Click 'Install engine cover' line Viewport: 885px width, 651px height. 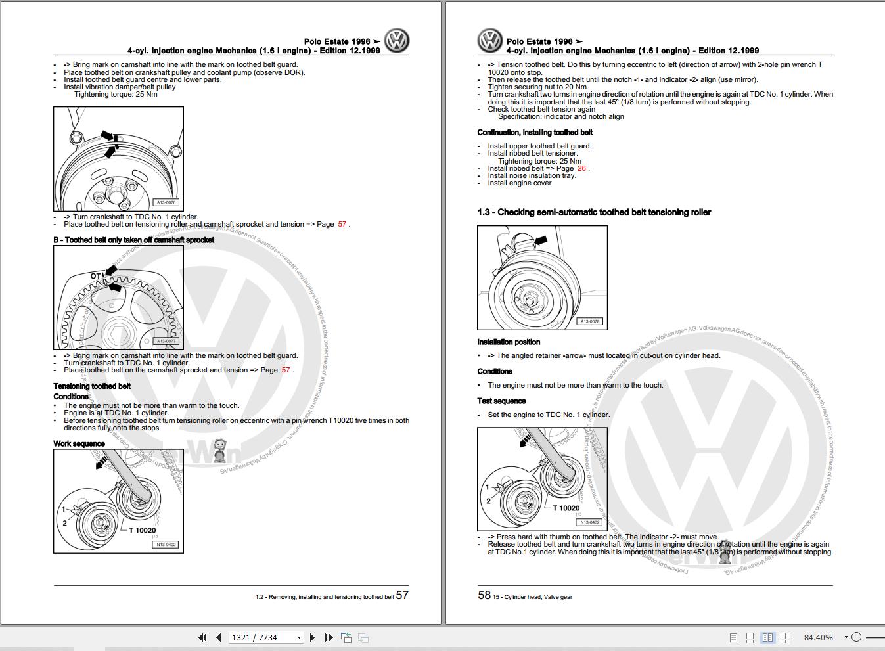(520, 183)
